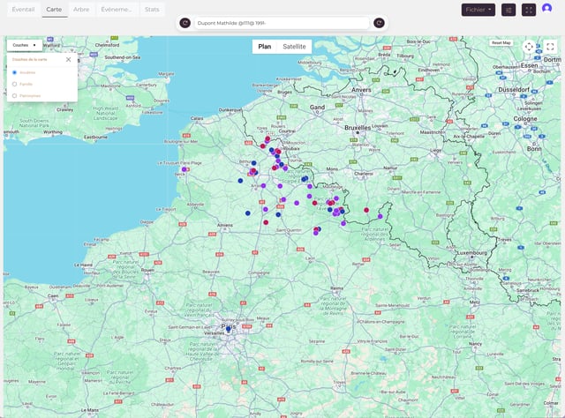Click the Rouen label on map

(x=147, y=270)
